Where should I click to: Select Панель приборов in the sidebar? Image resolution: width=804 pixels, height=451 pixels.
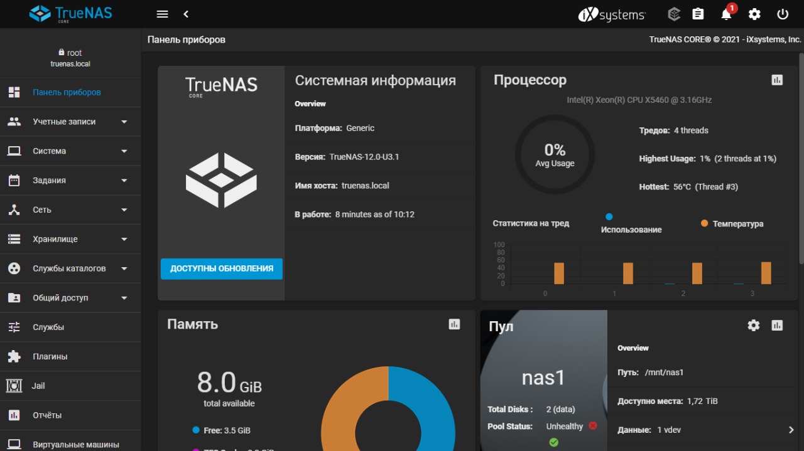tap(70, 92)
